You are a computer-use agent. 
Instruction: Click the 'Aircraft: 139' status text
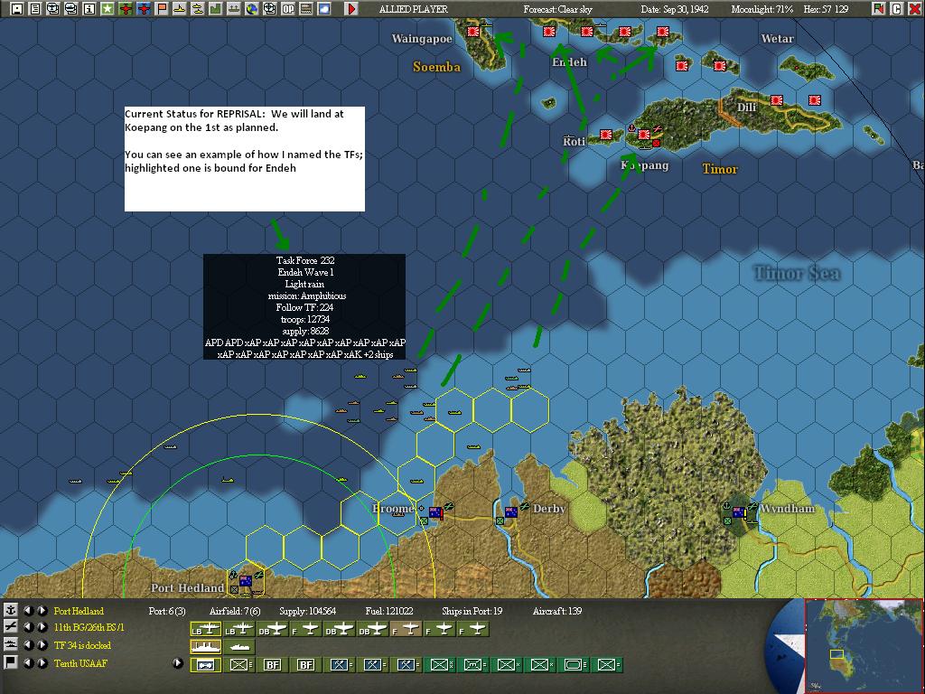coord(556,611)
